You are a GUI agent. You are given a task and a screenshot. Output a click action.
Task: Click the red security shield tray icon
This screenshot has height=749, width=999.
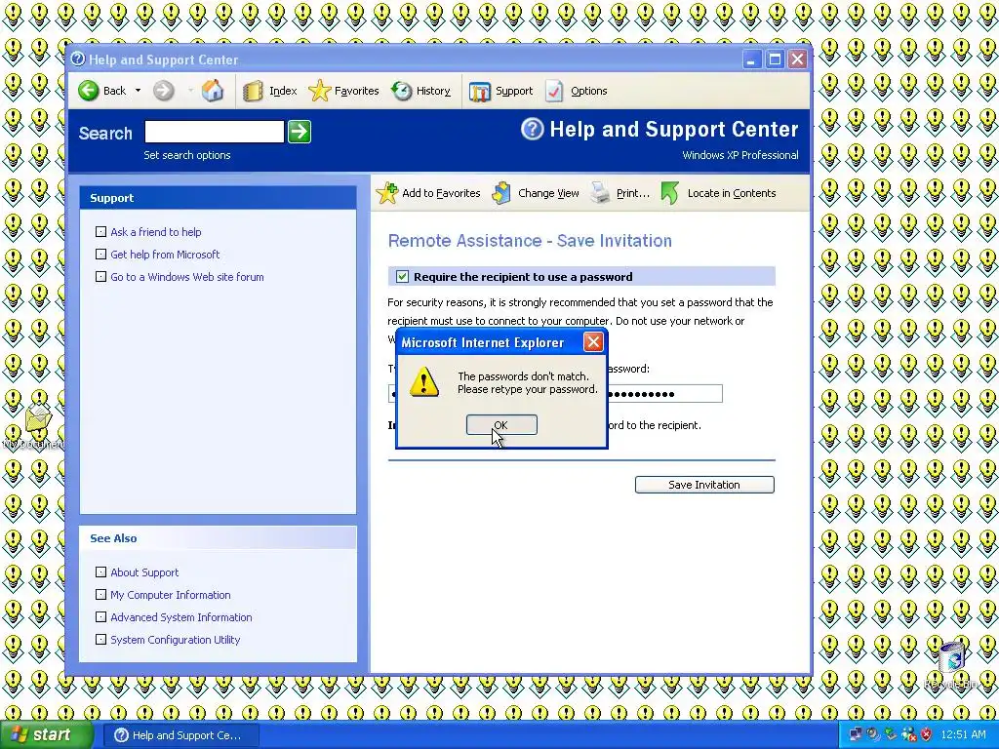click(926, 734)
